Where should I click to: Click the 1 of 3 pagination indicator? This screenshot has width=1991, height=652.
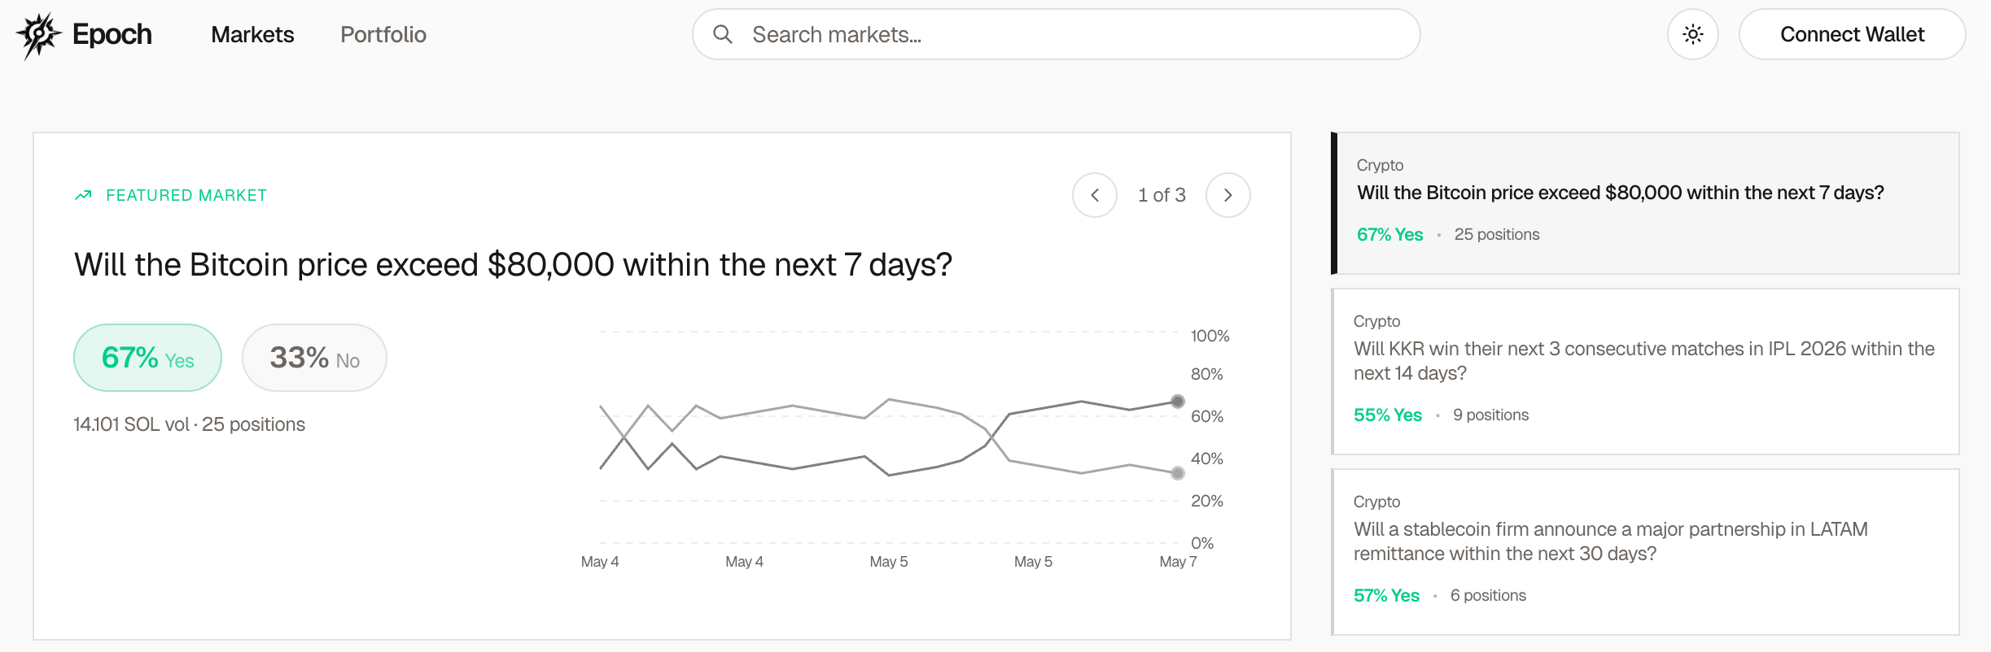(1162, 195)
